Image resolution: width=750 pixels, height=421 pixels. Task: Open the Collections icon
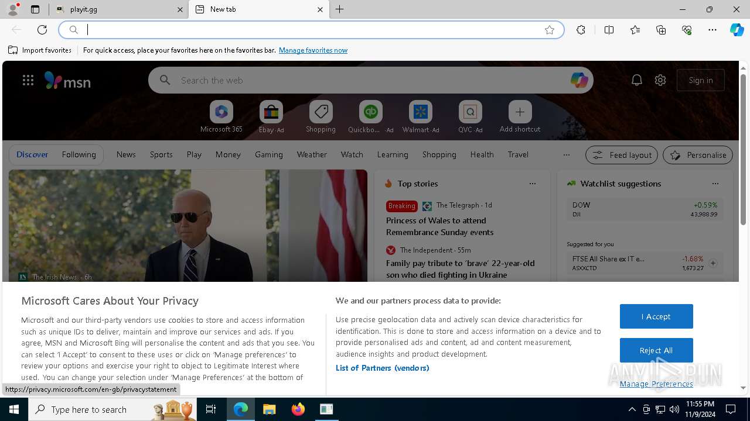(x=661, y=30)
